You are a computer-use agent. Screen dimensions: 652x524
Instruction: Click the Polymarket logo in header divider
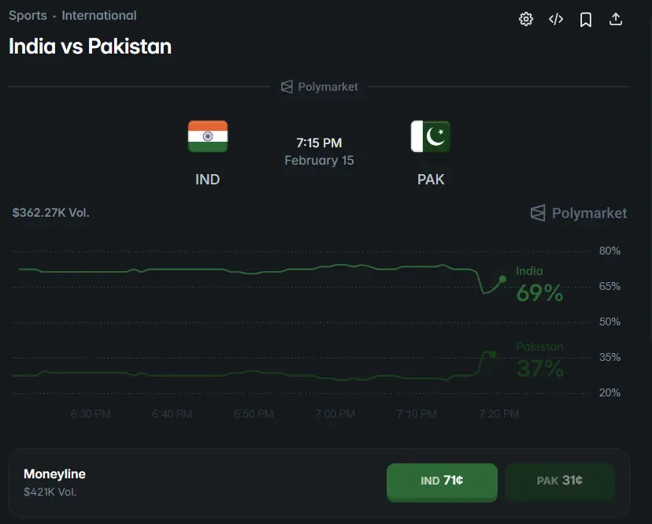320,87
